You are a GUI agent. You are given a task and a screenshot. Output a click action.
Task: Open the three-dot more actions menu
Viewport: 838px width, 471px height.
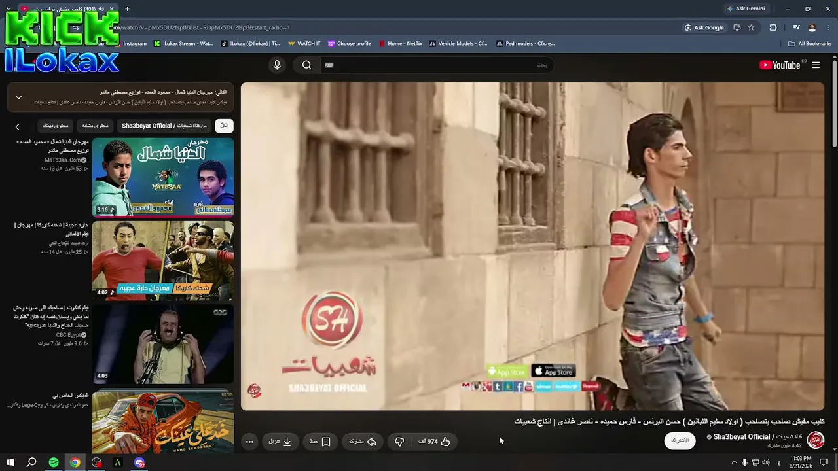(249, 442)
